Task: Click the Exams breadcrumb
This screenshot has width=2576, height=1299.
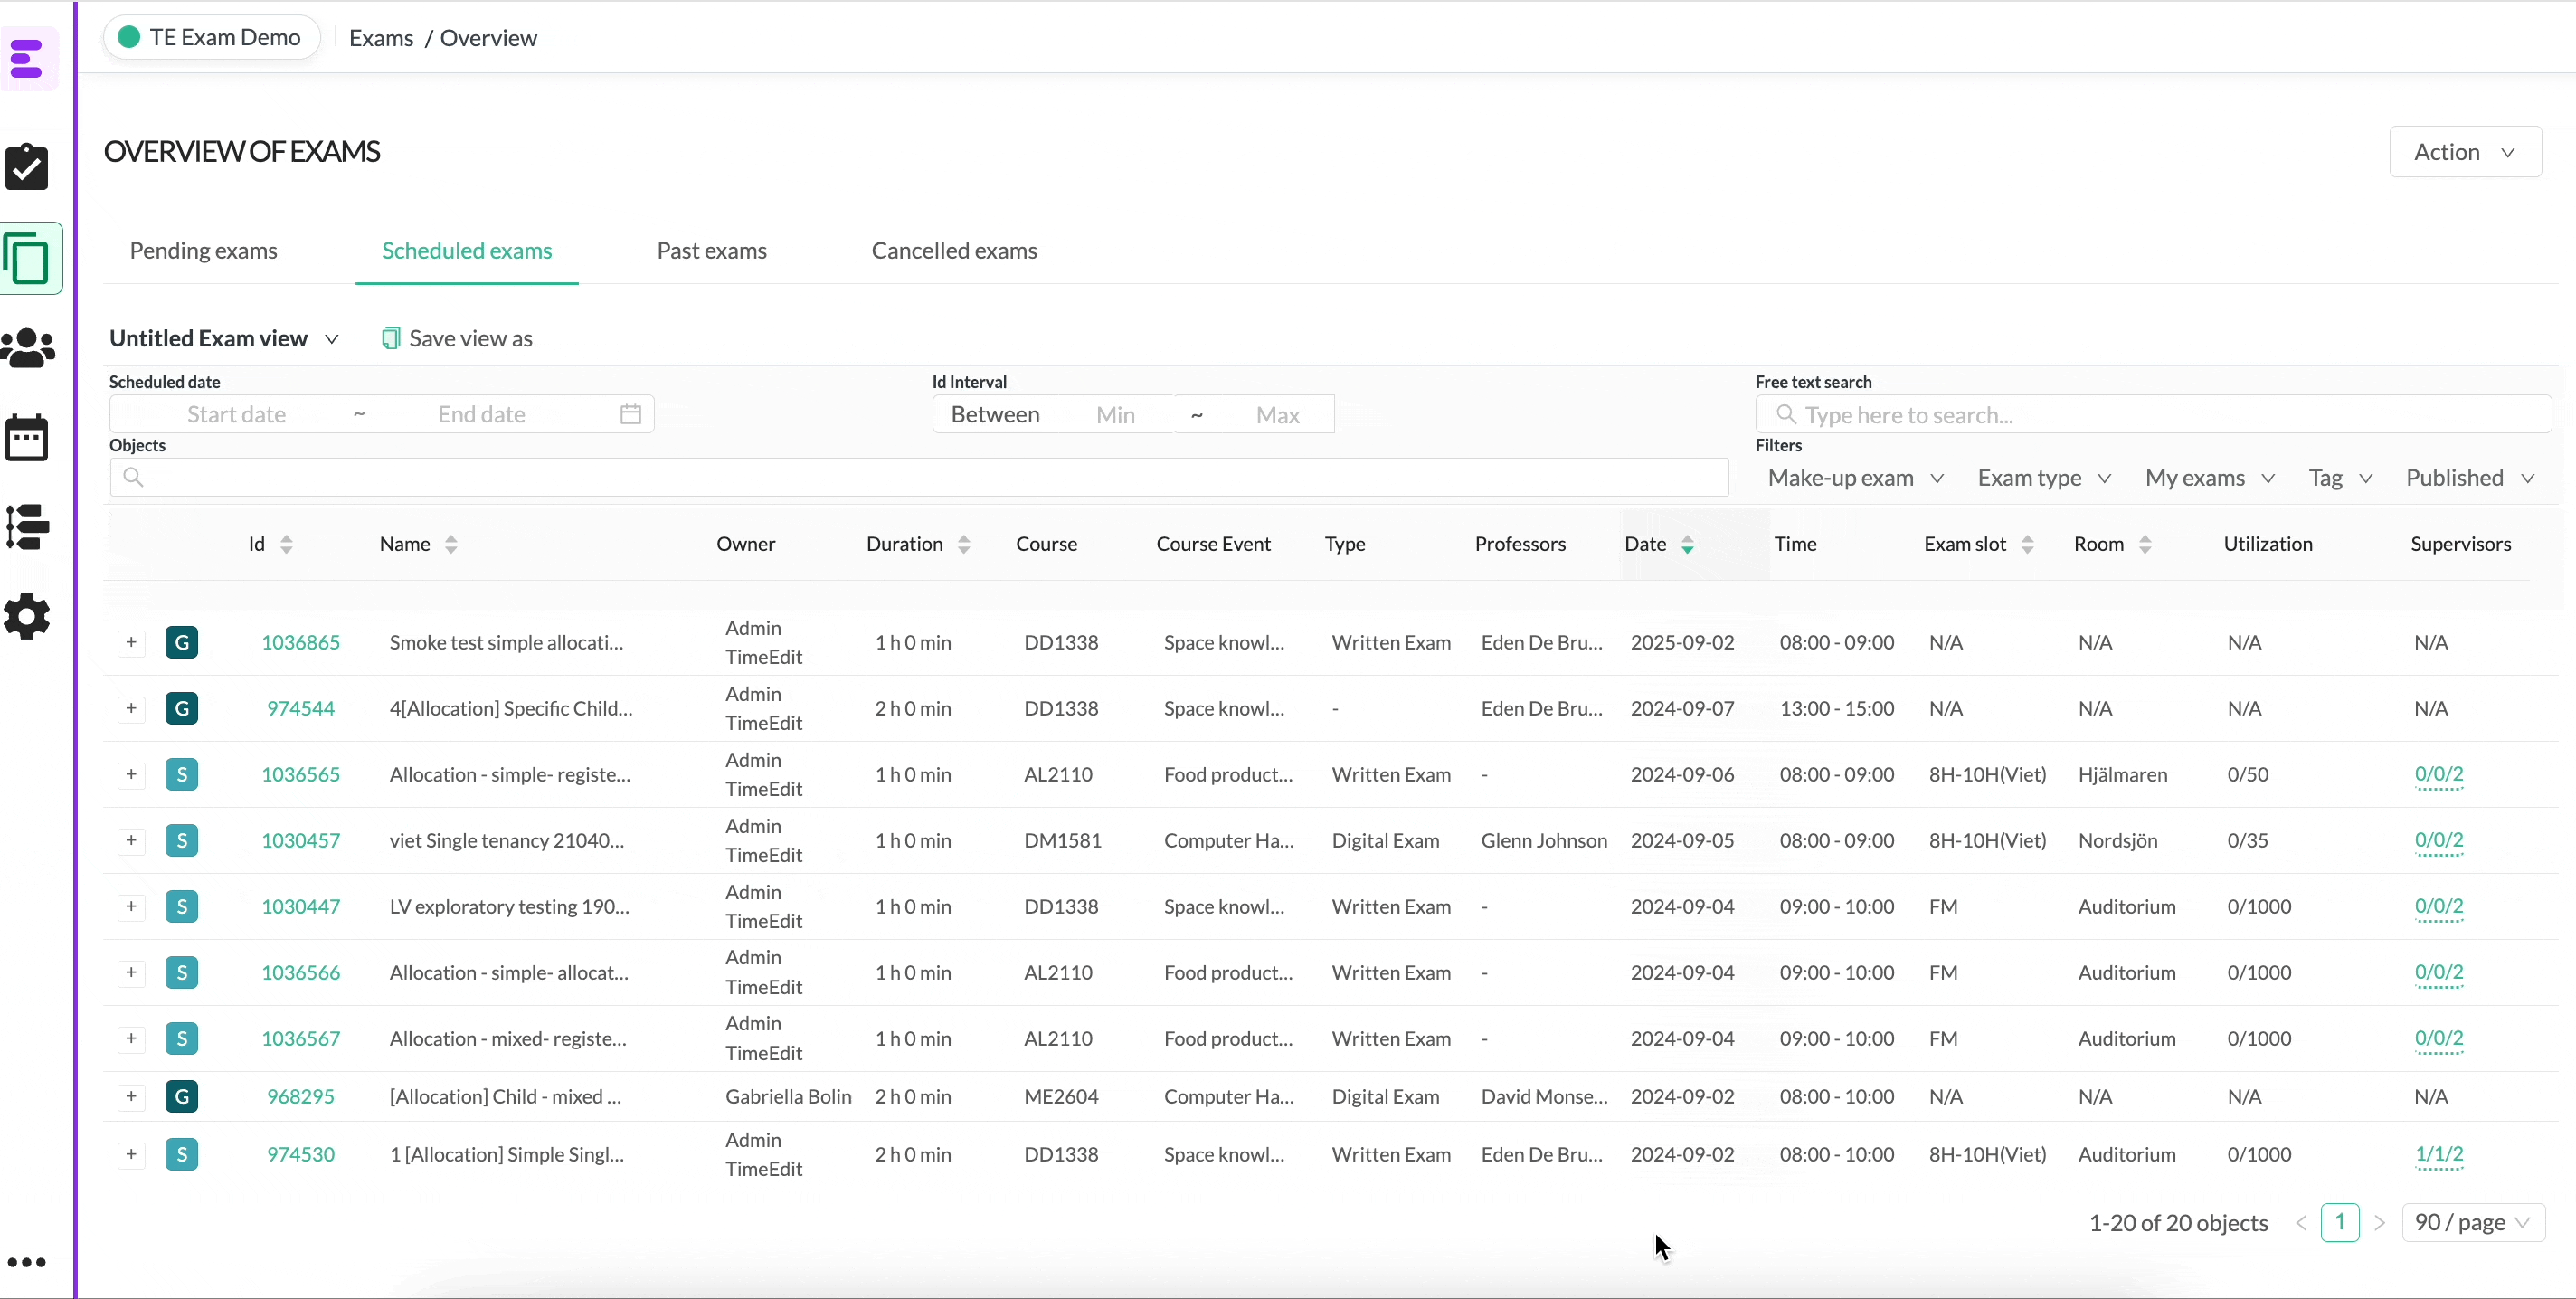Action: click(x=381, y=38)
